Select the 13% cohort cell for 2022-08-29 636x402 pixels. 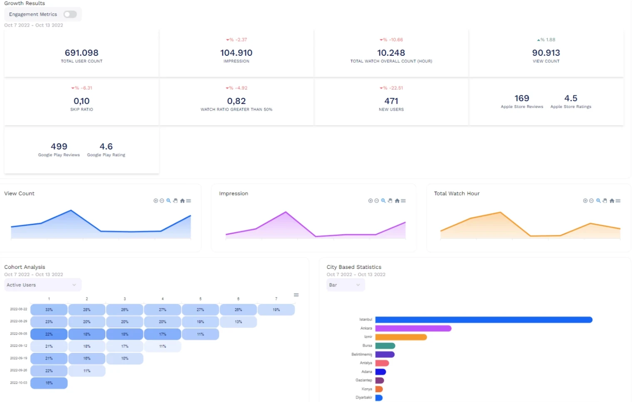[x=238, y=322]
